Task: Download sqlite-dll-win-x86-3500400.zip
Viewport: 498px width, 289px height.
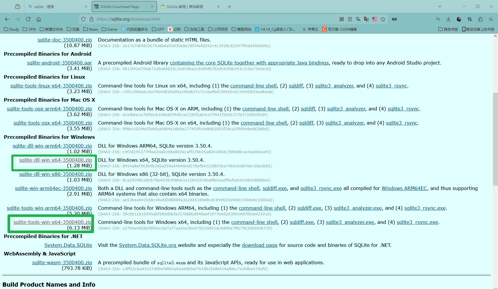Action: point(56,174)
